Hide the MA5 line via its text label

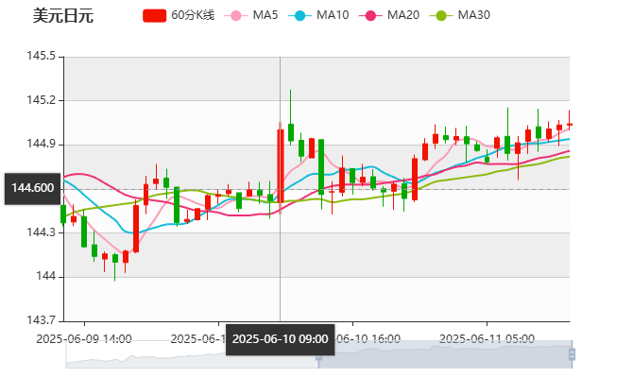265,15
